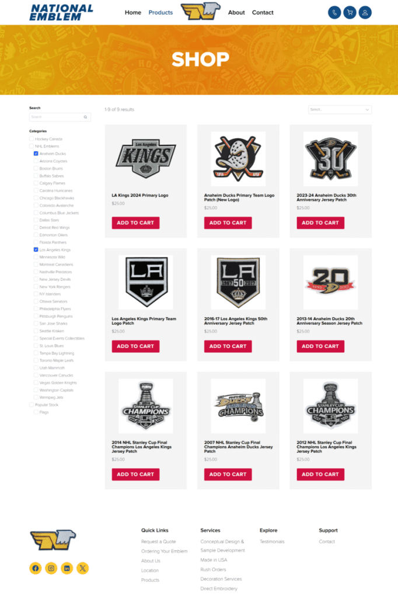The height and width of the screenshot is (598, 398).
Task: Open the Instagram social icon
Action: pos(51,568)
